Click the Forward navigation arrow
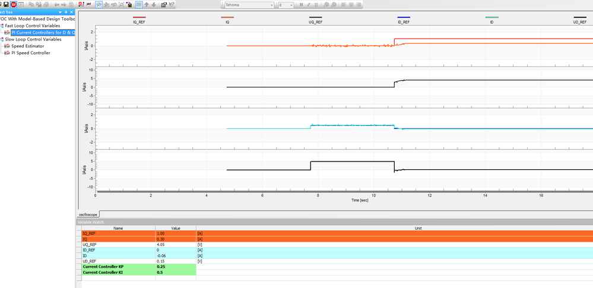593x288 pixels. (64, 5)
